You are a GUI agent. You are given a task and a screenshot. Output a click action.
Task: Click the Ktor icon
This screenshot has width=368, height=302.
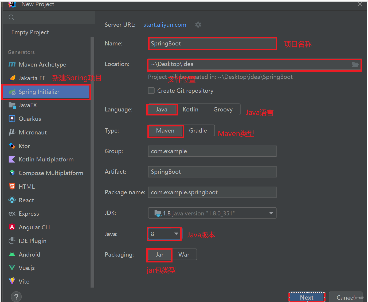click(x=12, y=146)
